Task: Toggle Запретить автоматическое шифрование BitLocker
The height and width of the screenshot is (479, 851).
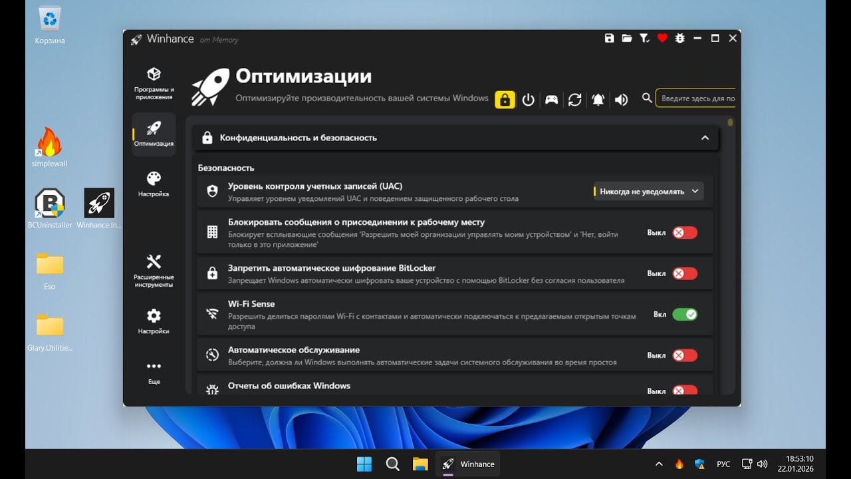Action: (684, 273)
